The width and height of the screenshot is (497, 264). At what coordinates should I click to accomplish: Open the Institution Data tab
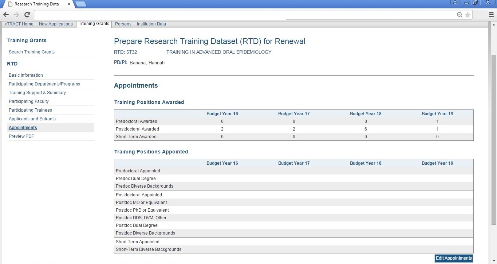point(151,24)
